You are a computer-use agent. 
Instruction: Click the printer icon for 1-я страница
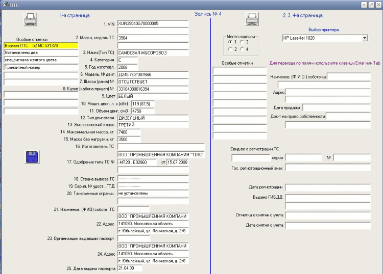31,19
